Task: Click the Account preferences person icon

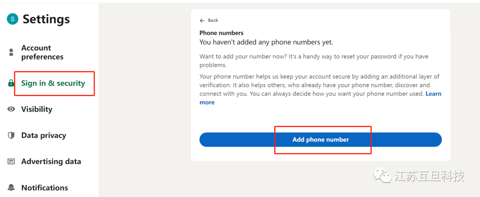Action: point(12,52)
